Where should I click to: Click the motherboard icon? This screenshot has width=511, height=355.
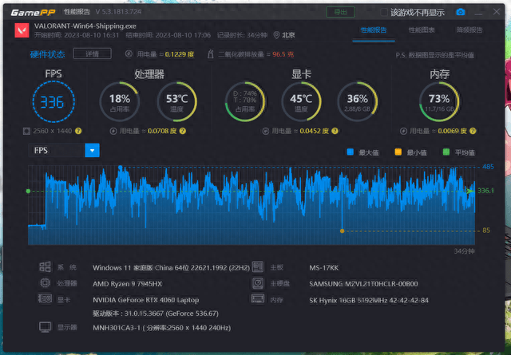coord(257,266)
